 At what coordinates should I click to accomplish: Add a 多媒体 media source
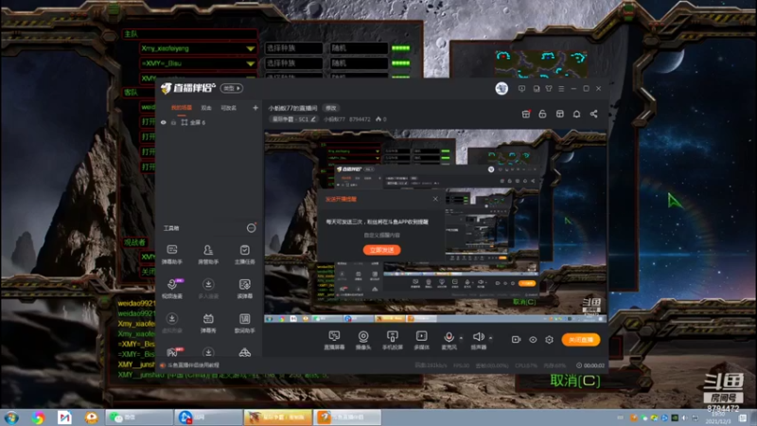[x=421, y=340]
